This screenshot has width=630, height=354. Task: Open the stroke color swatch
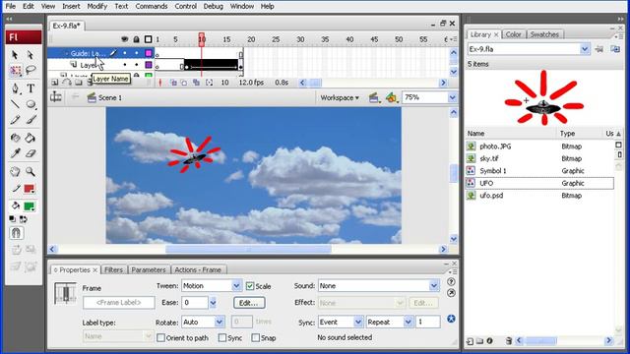pyautogui.click(x=29, y=189)
